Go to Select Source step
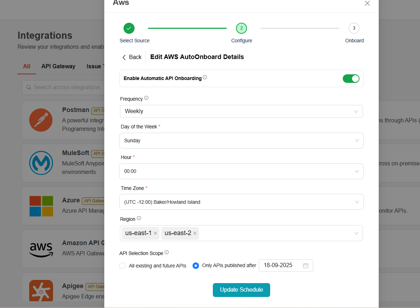This screenshot has height=308, width=420. pos(129,28)
